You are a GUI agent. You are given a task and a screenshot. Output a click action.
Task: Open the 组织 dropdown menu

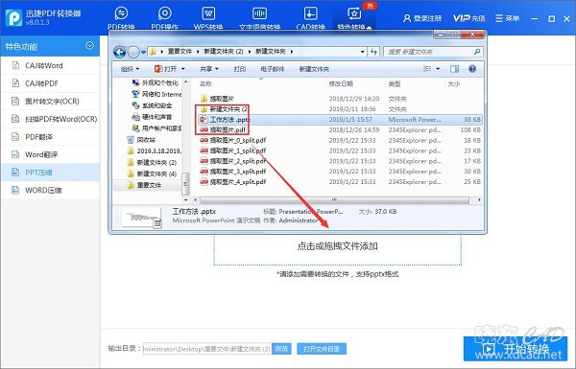click(130, 69)
